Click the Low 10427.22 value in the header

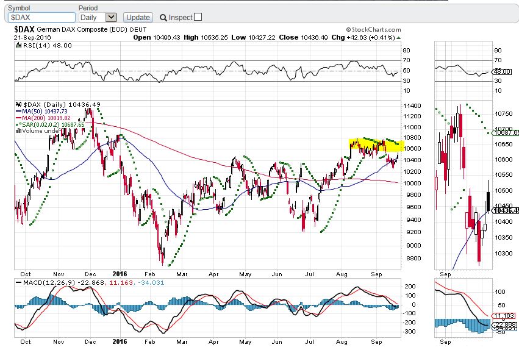click(253, 37)
